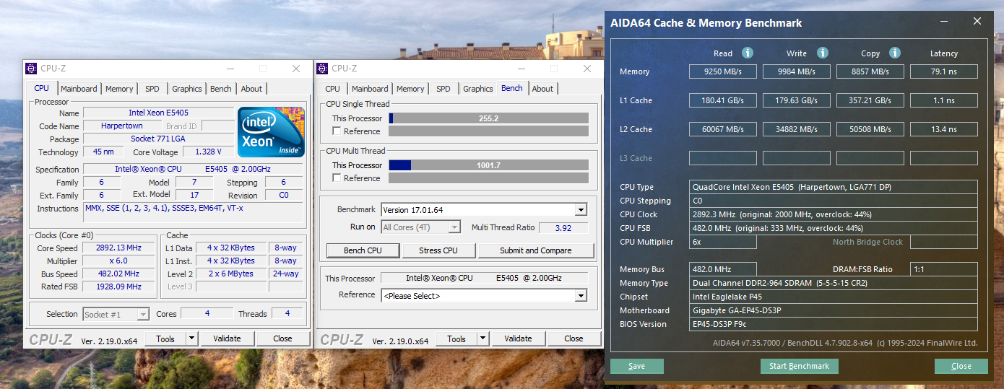Viewport: 1004px width, 389px height.
Task: Click the Code Name Harpertown field
Action: (122, 126)
